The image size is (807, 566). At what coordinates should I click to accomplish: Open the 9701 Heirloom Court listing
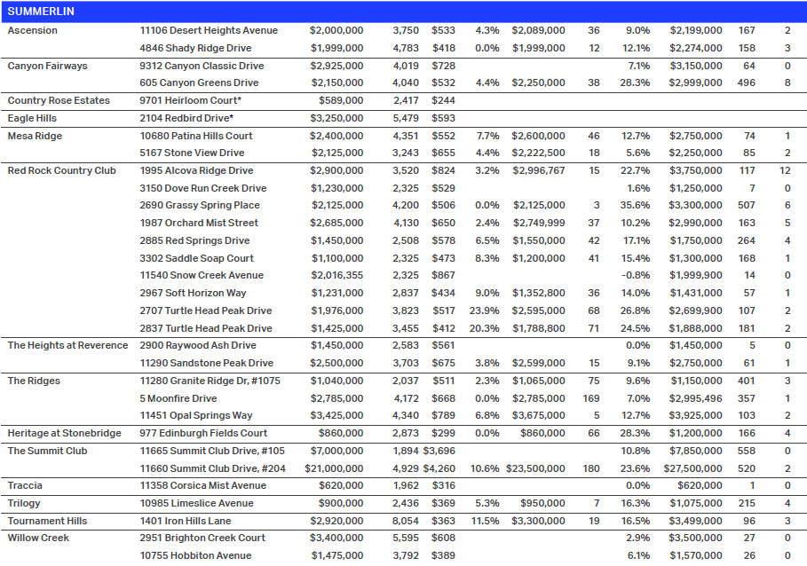pyautogui.click(x=190, y=100)
